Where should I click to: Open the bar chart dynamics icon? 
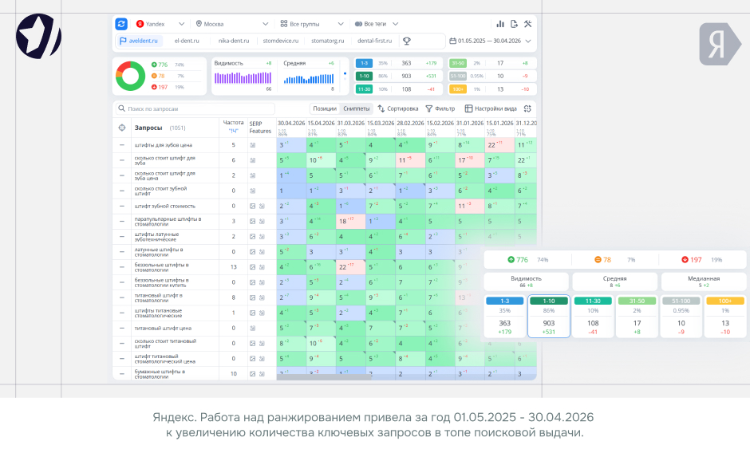(x=500, y=24)
